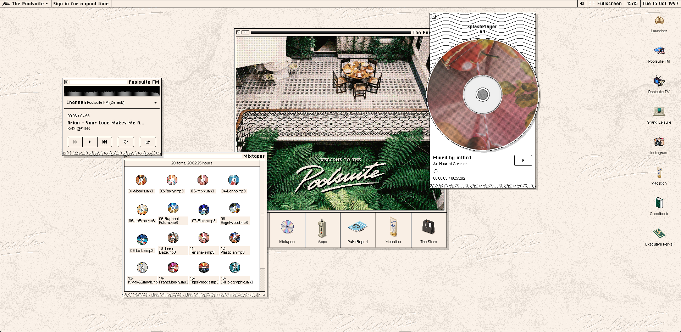The width and height of the screenshot is (681, 332).
Task: Expand the Channel dropdown in Poolsuite FM
Action: point(155,103)
